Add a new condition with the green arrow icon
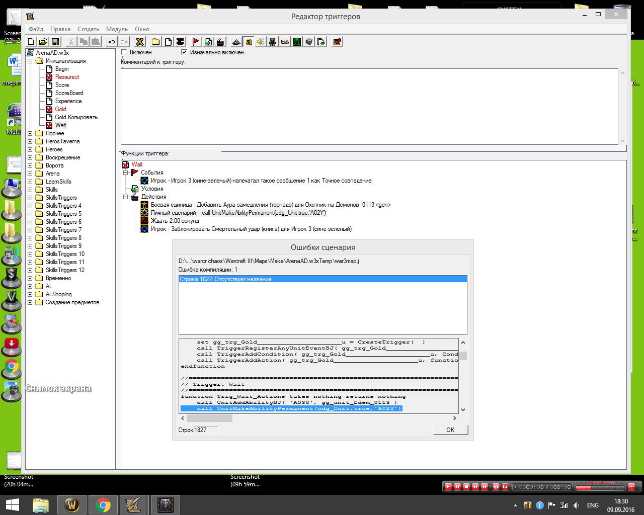Screen dimensions: 644x515 [208, 42]
